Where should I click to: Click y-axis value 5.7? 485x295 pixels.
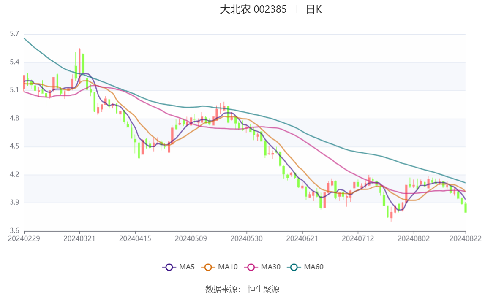point(14,34)
